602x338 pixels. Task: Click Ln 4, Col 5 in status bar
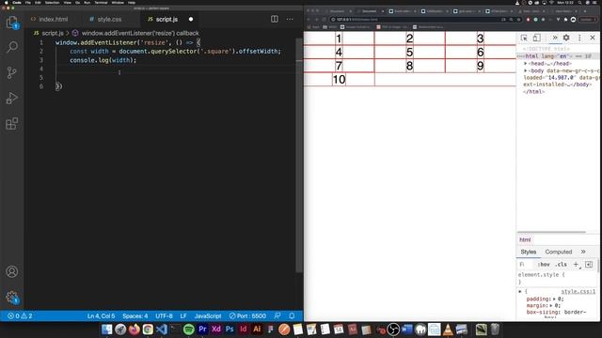coord(101,315)
